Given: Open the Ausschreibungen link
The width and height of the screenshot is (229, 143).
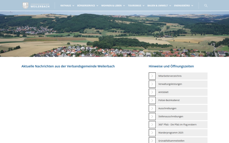Looking at the screenshot, I should 182,108.
